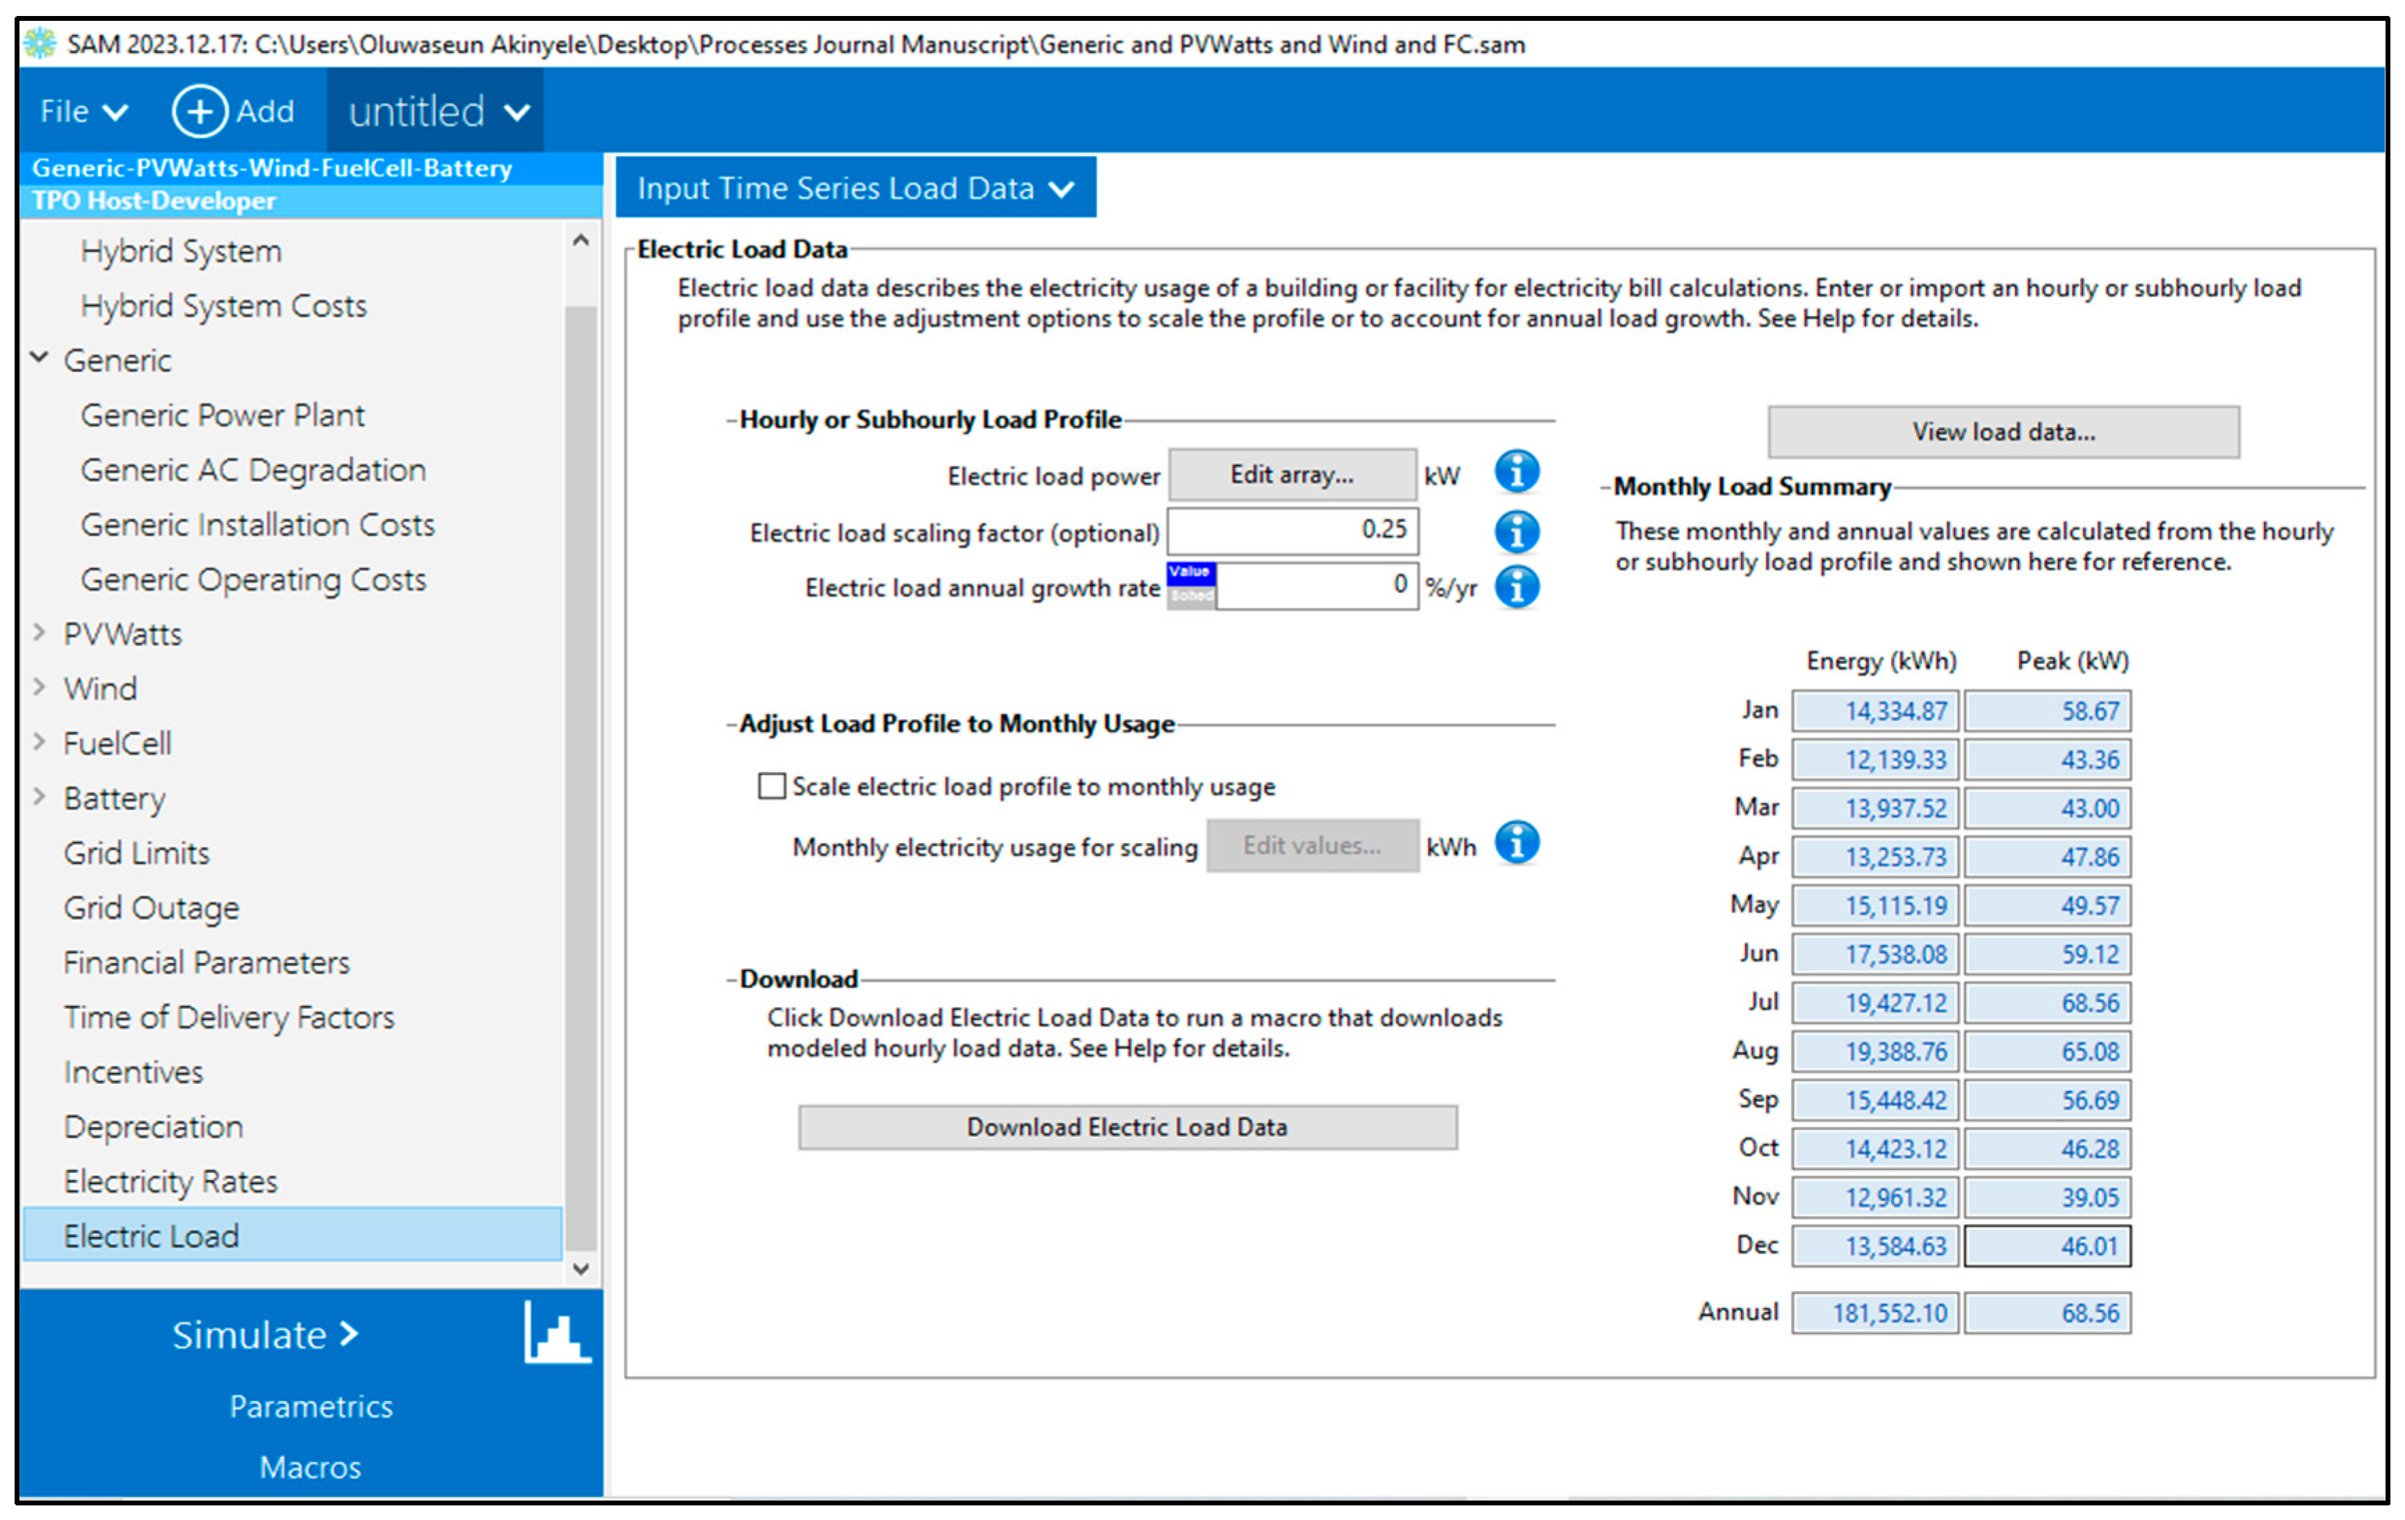The width and height of the screenshot is (2405, 1520).
Task: Collapse the Generic tree section
Action: coord(40,357)
